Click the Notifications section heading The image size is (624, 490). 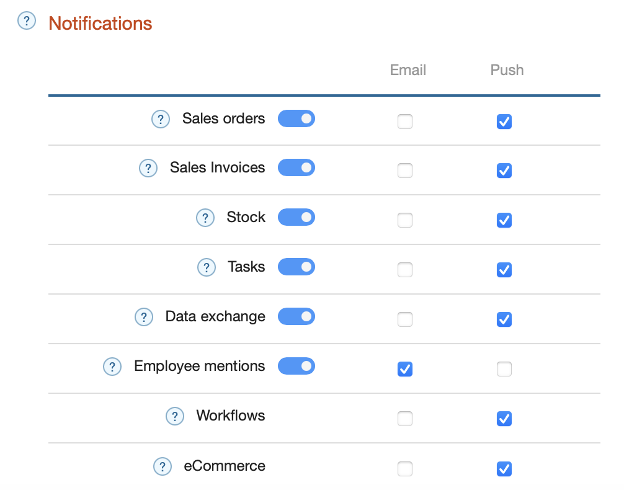[100, 23]
